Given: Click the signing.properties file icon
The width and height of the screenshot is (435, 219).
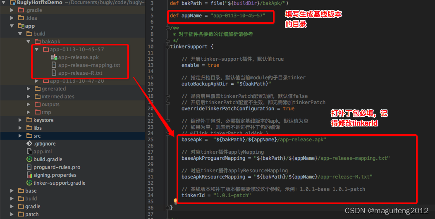Looking at the screenshot, I should (x=29, y=175).
